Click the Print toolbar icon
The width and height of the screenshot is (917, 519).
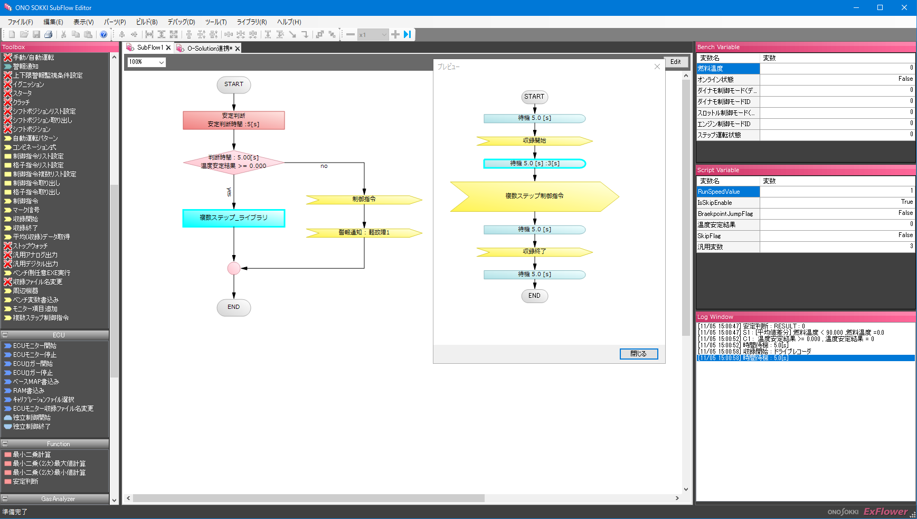pos(49,34)
